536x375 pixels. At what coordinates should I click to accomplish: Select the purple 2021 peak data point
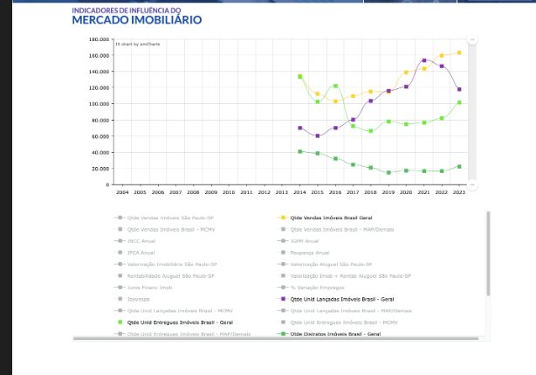pos(424,60)
